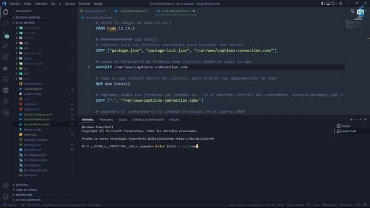
Task: Toggle secondary sidebar layout icon in title bar
Action: [333, 3]
